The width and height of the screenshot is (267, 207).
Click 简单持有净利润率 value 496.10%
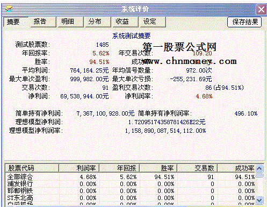pyautogui.click(x=246, y=113)
